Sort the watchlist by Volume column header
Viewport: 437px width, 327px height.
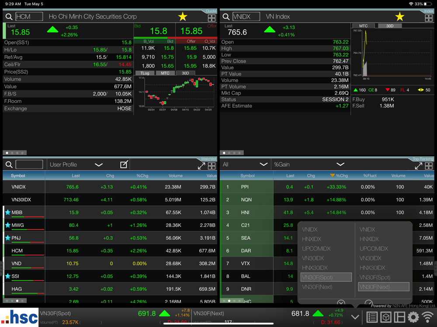click(175, 176)
